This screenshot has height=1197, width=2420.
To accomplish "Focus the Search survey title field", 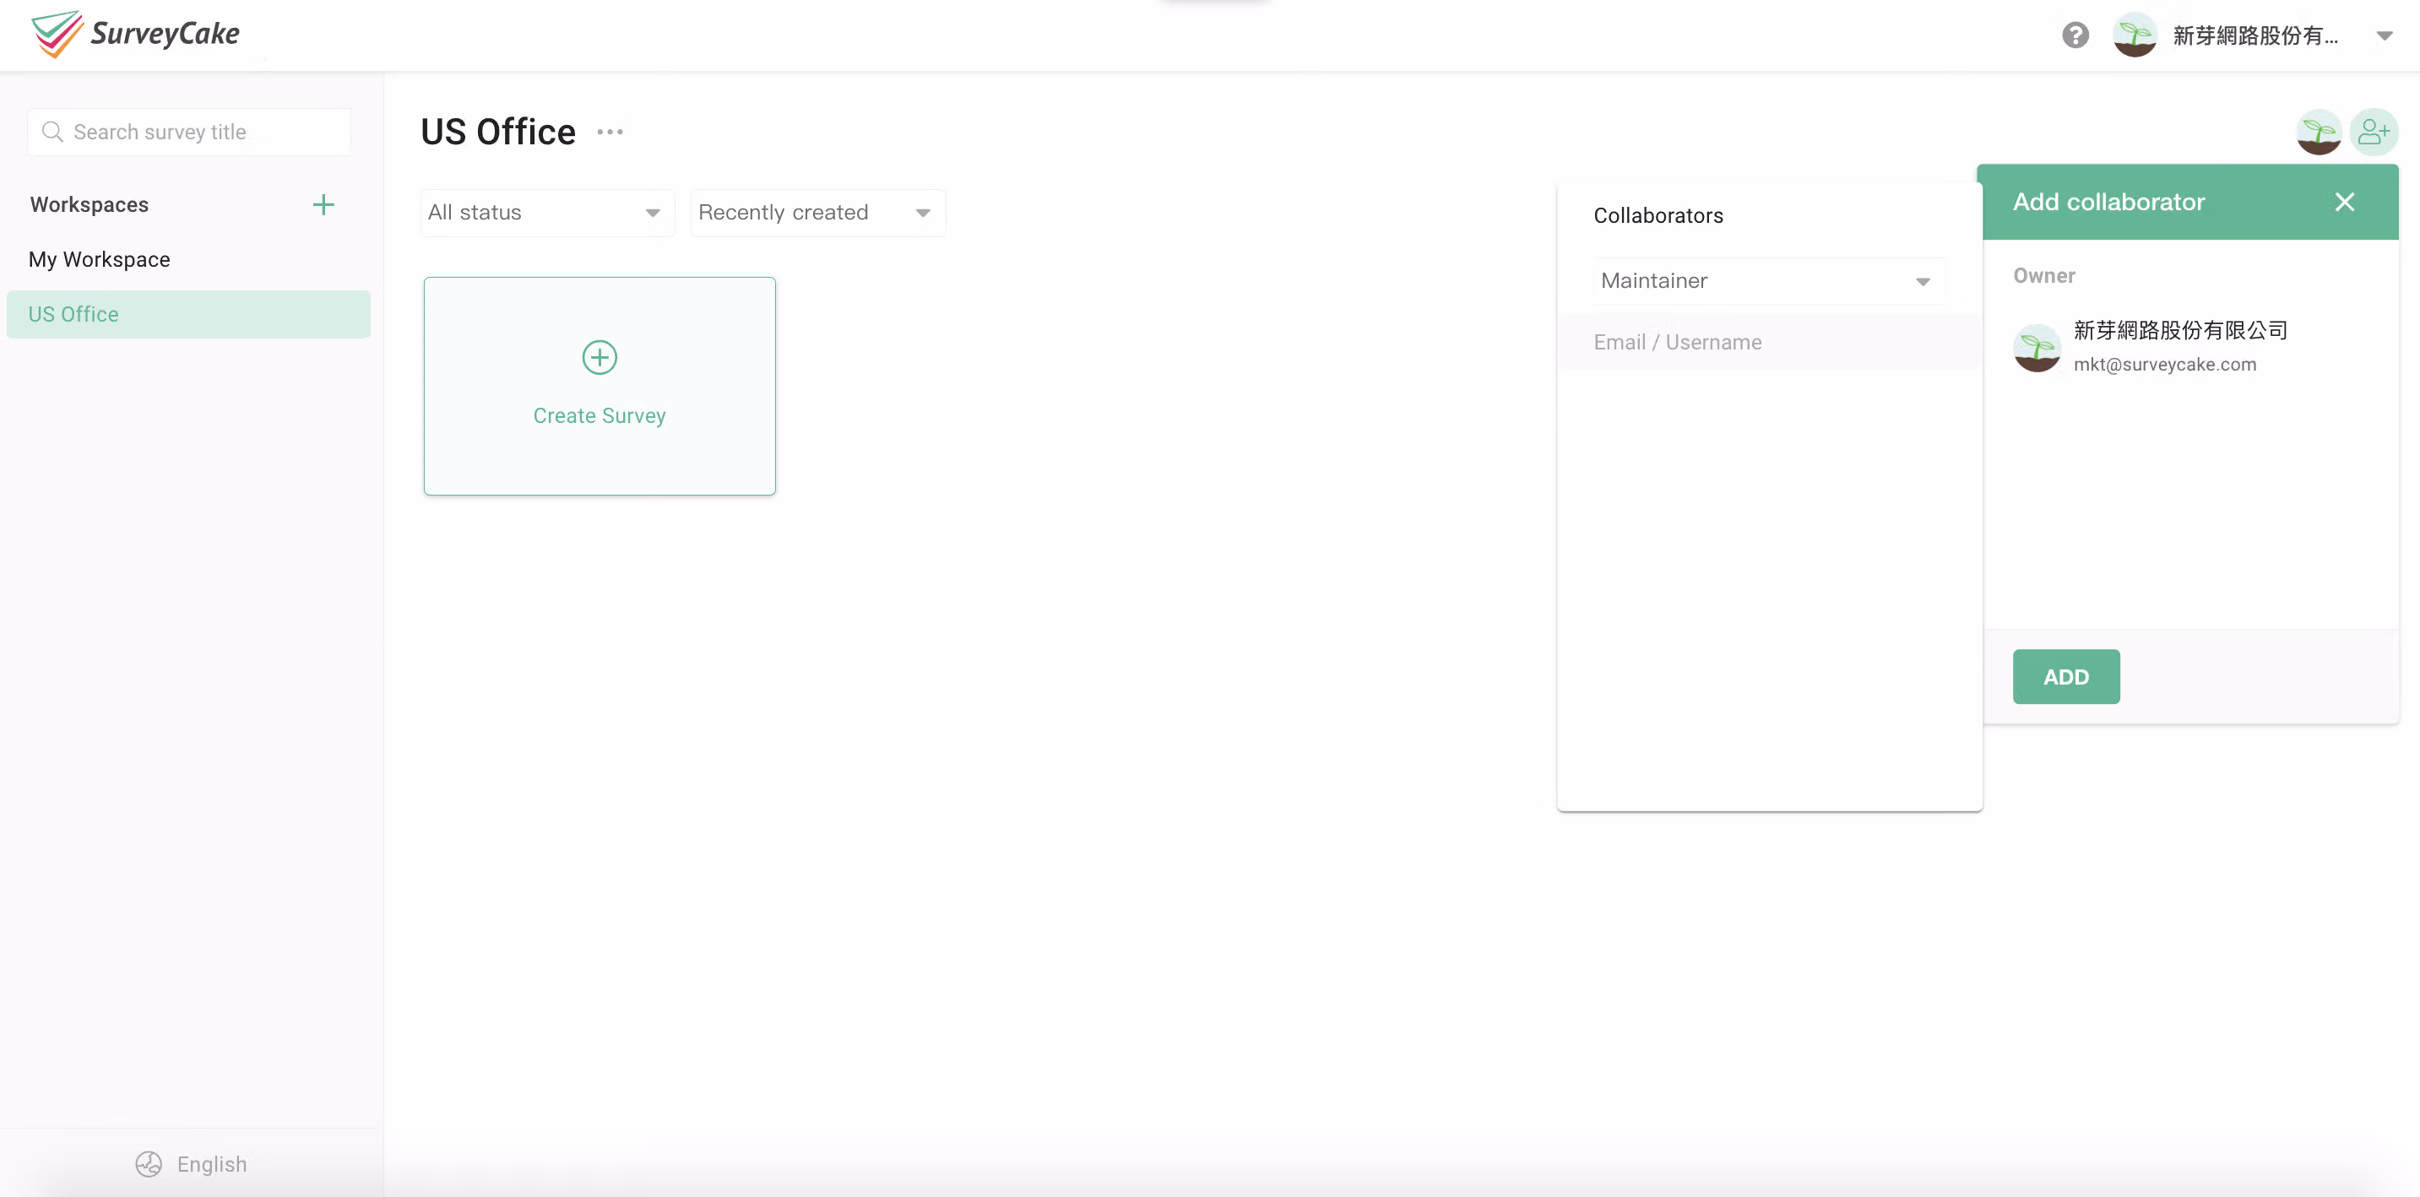I will pyautogui.click(x=190, y=133).
